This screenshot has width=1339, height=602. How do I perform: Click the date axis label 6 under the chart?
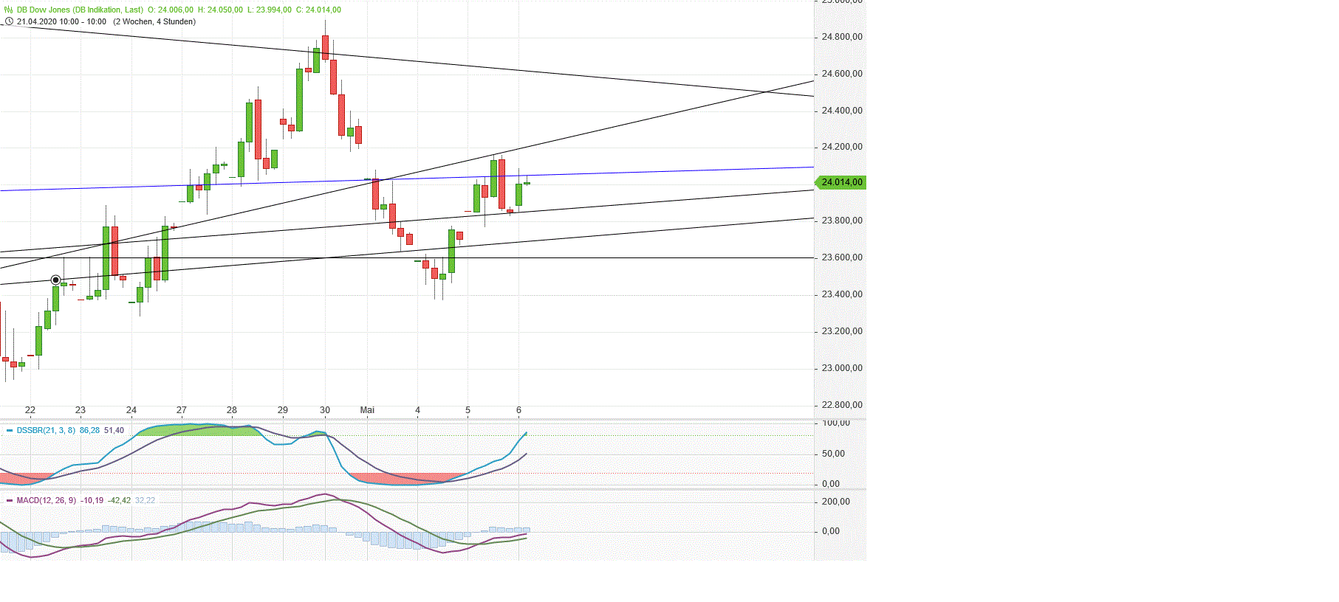(x=519, y=410)
